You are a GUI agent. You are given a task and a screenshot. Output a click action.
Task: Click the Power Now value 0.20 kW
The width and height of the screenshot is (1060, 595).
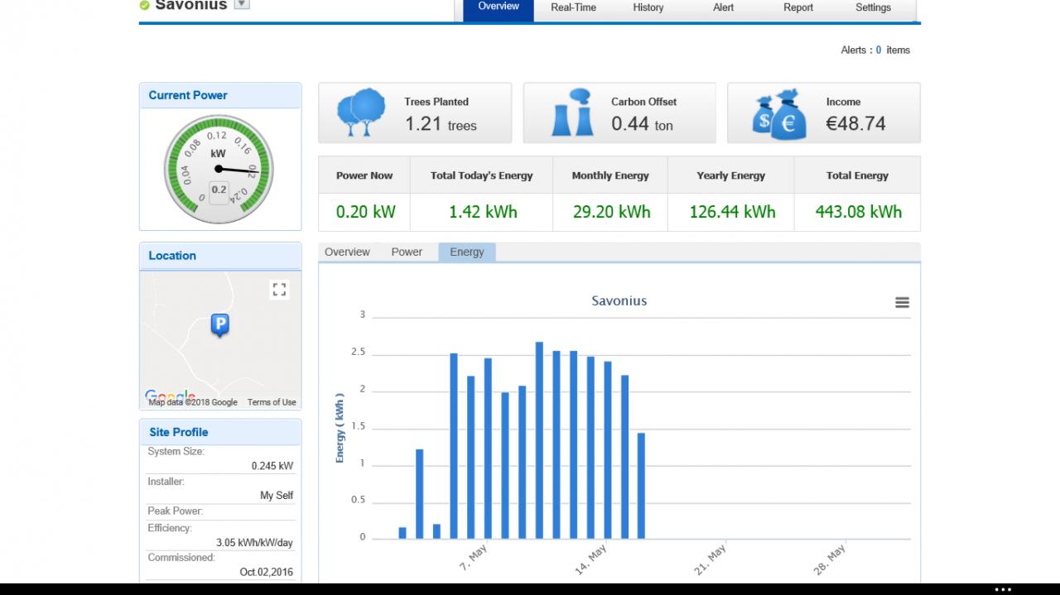365,212
